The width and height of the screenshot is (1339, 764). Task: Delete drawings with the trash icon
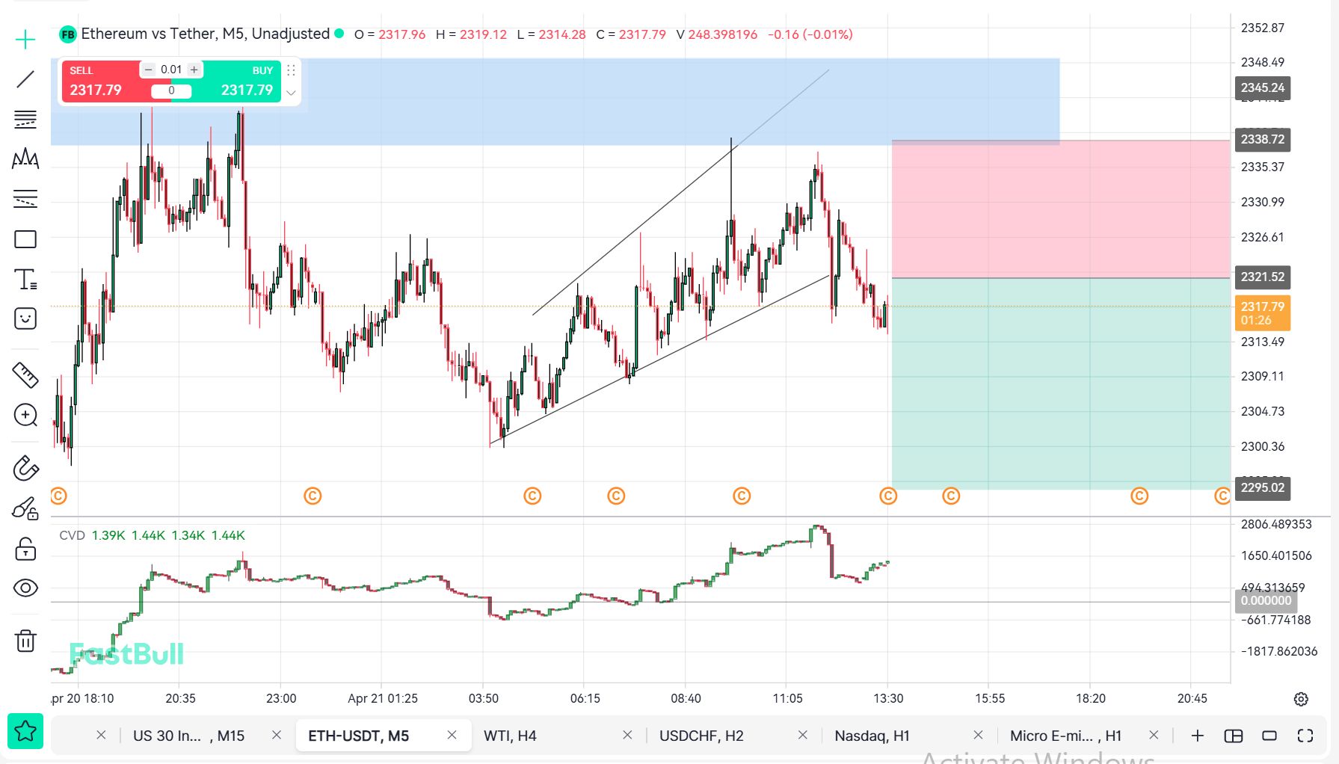pos(25,641)
